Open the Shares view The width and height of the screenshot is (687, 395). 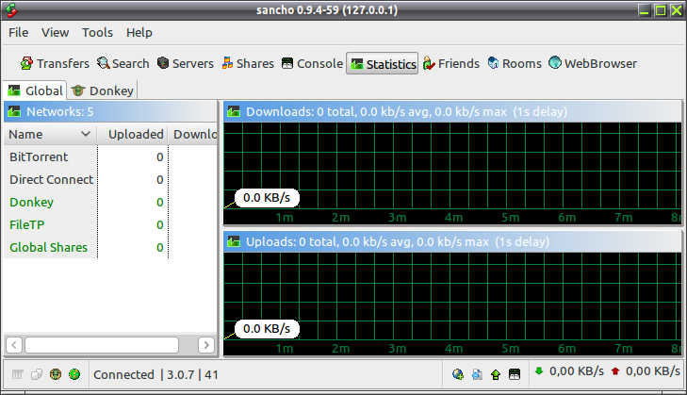pos(248,63)
